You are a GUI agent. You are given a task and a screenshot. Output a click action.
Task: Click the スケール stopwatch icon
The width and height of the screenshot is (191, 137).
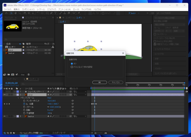tap(24, 107)
